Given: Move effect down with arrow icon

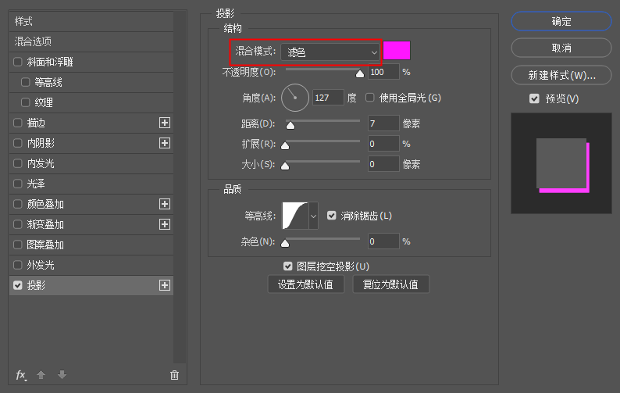Looking at the screenshot, I should (62, 374).
